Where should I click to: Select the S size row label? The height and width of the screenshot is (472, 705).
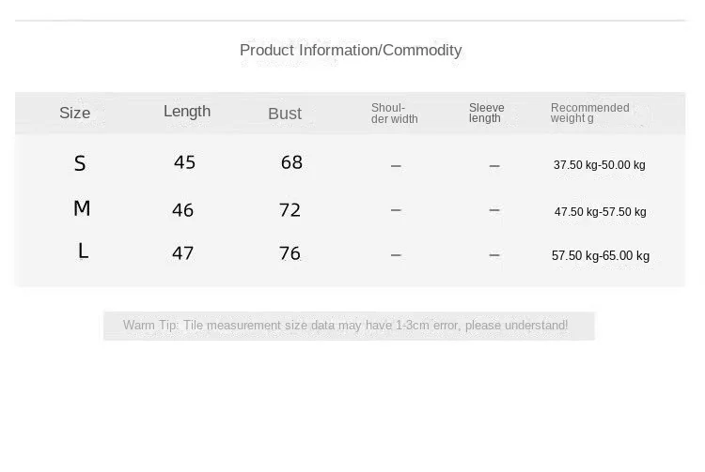pos(80,164)
